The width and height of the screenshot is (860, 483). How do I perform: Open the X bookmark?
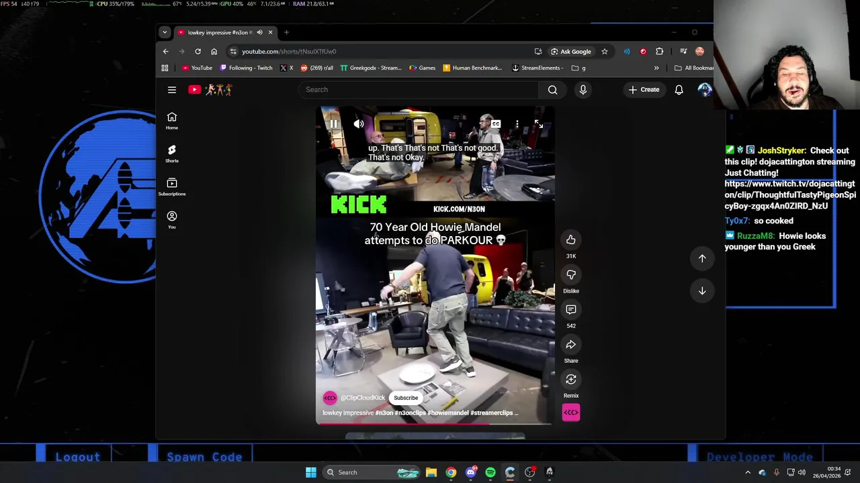[286, 68]
